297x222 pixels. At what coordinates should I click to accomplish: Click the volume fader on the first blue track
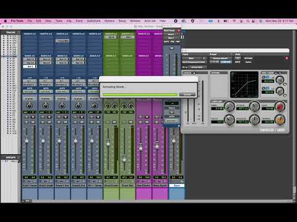[27, 141]
